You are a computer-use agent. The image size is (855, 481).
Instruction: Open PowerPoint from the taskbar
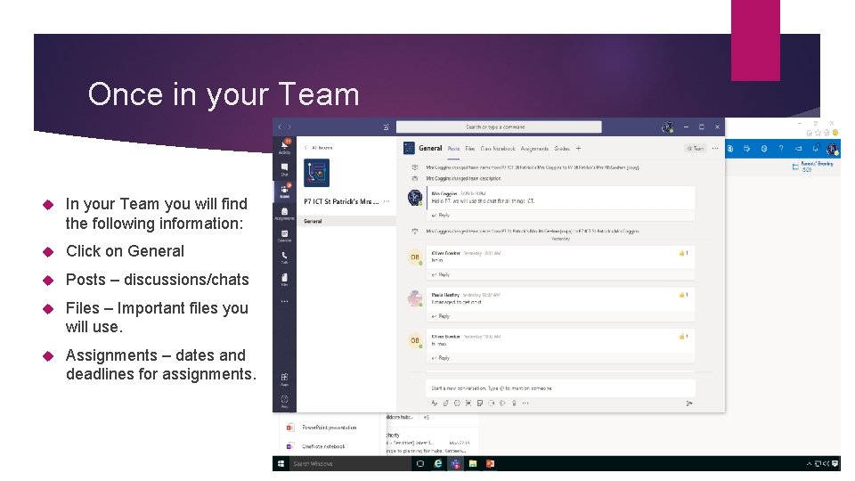[x=490, y=463]
